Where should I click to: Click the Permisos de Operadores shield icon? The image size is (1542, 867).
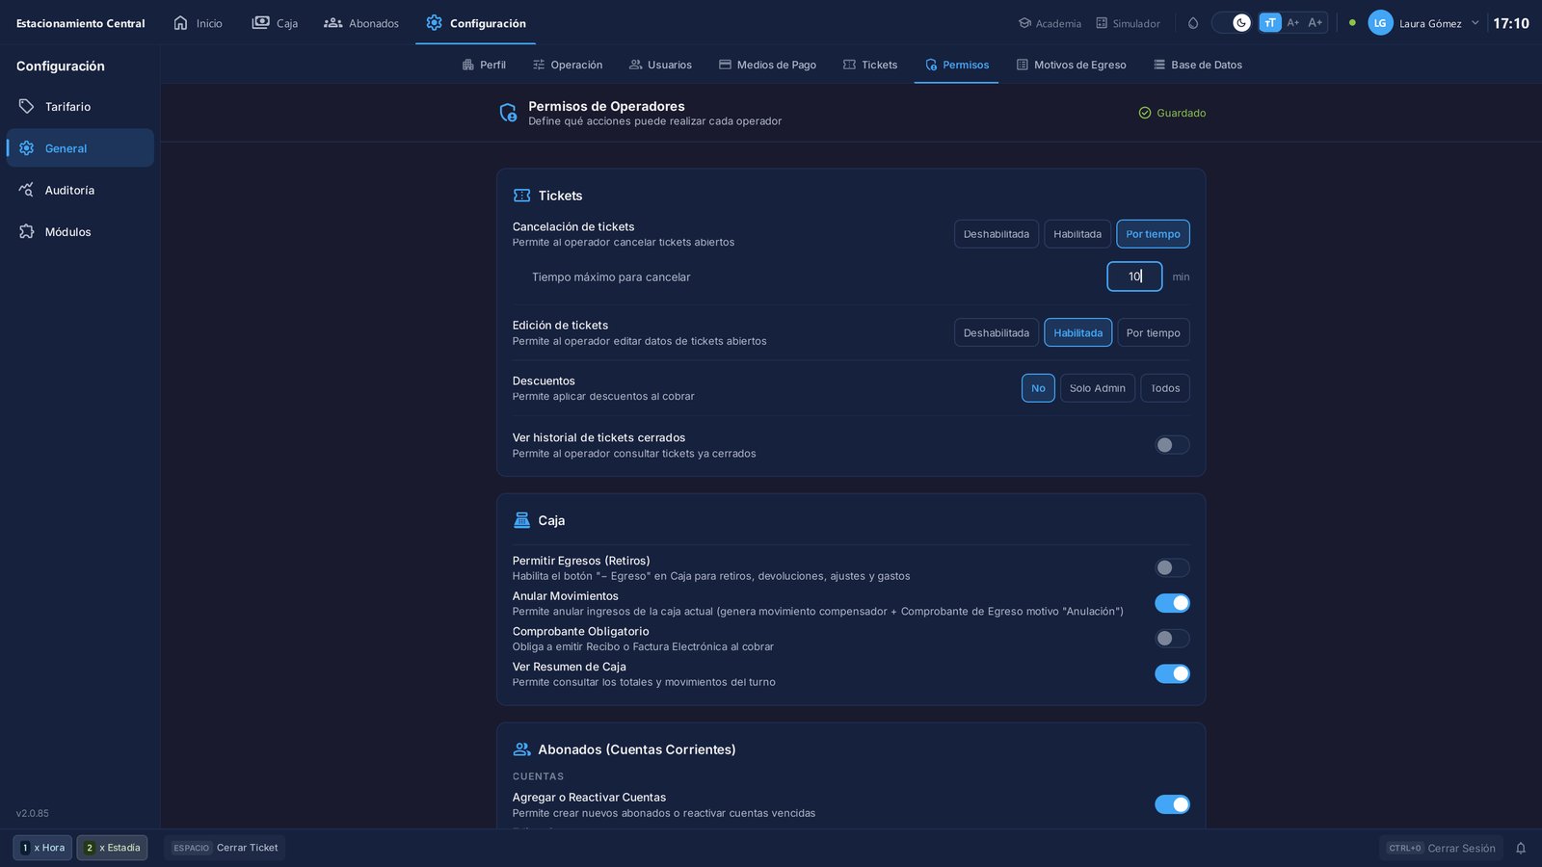tap(508, 113)
